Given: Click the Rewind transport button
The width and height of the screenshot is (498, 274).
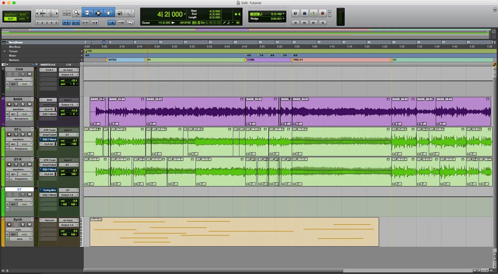Looking at the screenshot, I should coord(305,23).
